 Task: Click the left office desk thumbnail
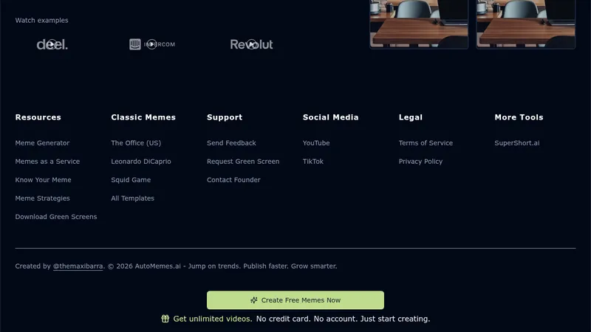[419, 24]
